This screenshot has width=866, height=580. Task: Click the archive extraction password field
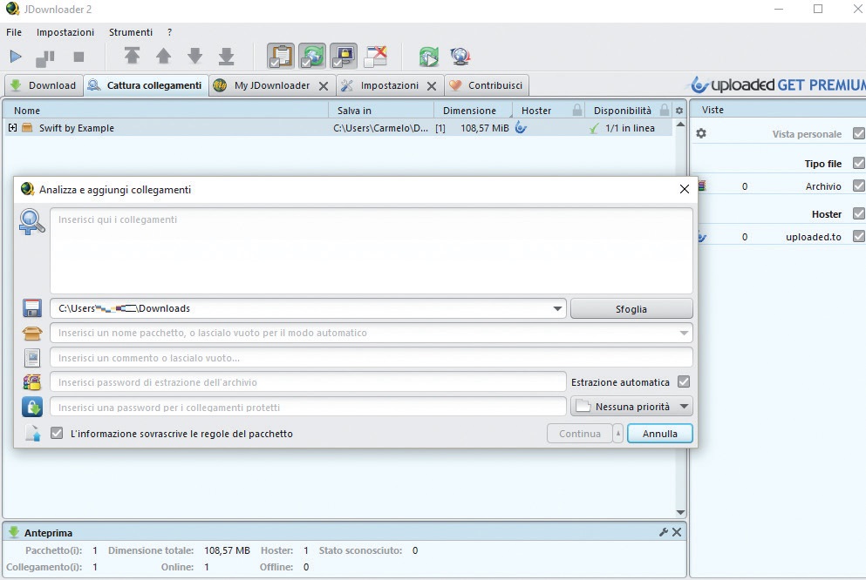(x=308, y=382)
